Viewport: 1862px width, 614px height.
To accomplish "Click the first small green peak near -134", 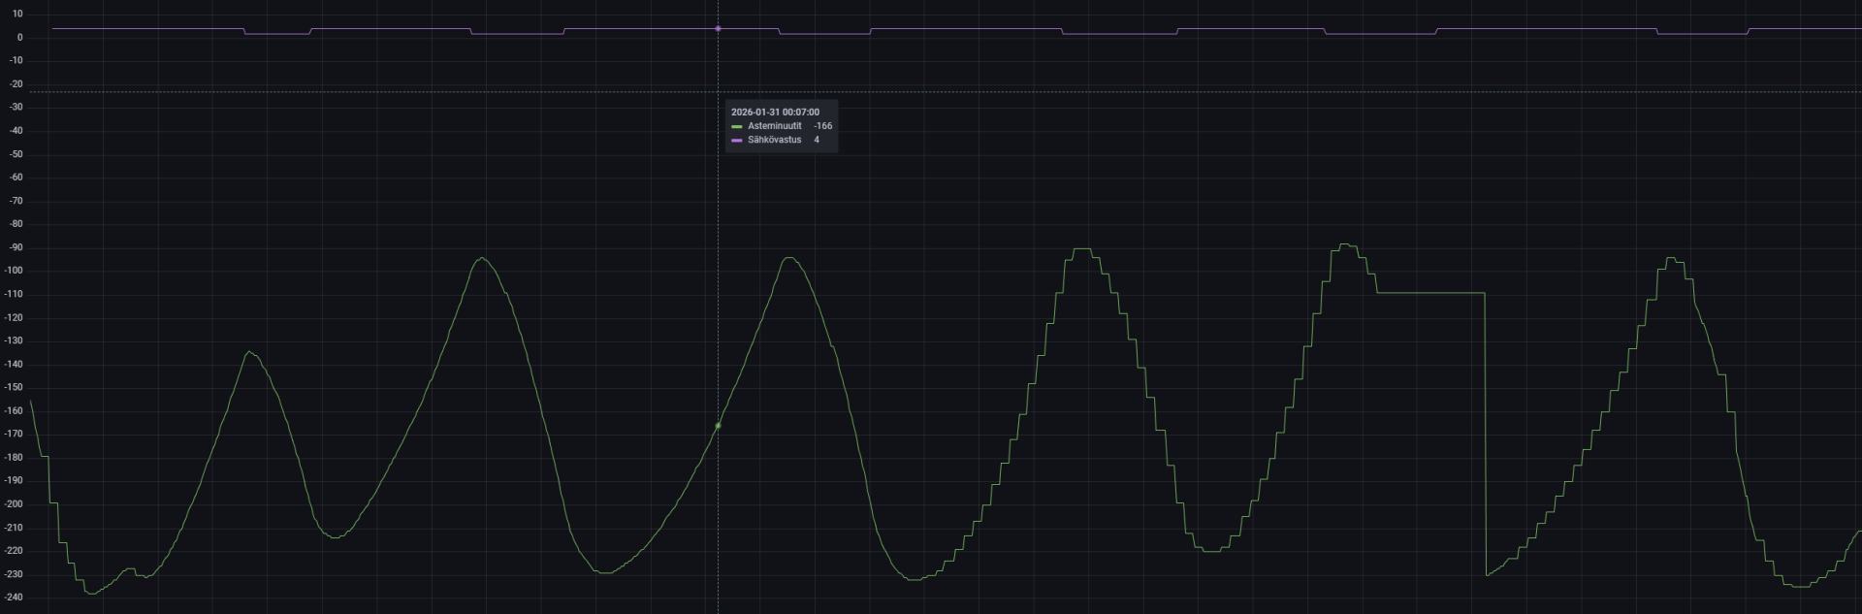I will (249, 352).
